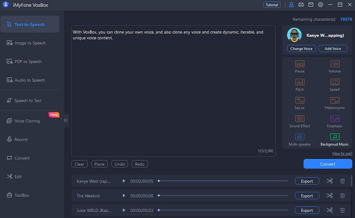Click the blue Convert button
Image resolution: width=355 pixels, height=218 pixels.
tap(327, 164)
